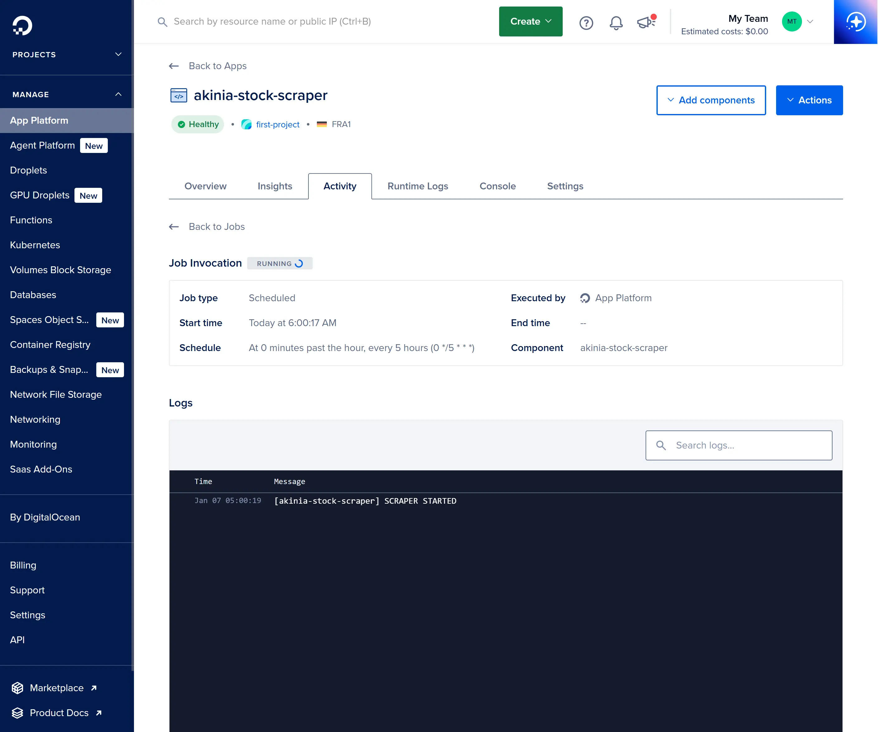Screen dimensions: 878x732
Task: Open App Platform in sidebar
Action: click(66, 121)
